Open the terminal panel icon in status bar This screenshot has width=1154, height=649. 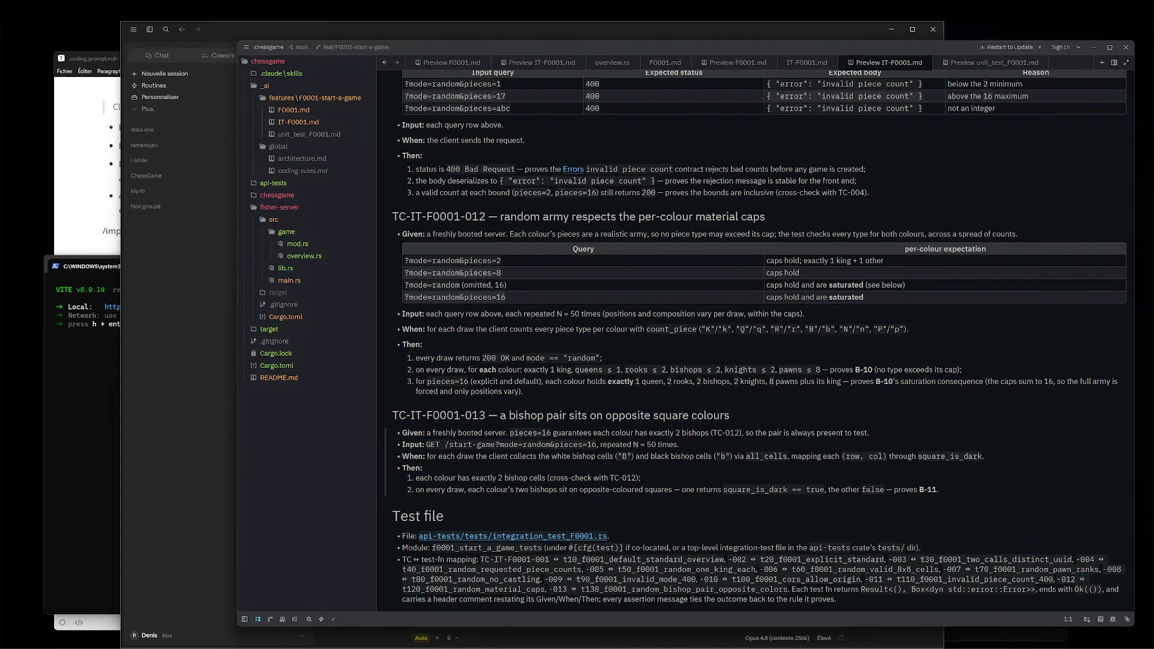pyautogui.click(x=1101, y=619)
